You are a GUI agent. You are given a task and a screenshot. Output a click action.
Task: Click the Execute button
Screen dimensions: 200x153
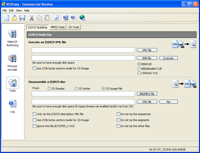click(x=168, y=58)
